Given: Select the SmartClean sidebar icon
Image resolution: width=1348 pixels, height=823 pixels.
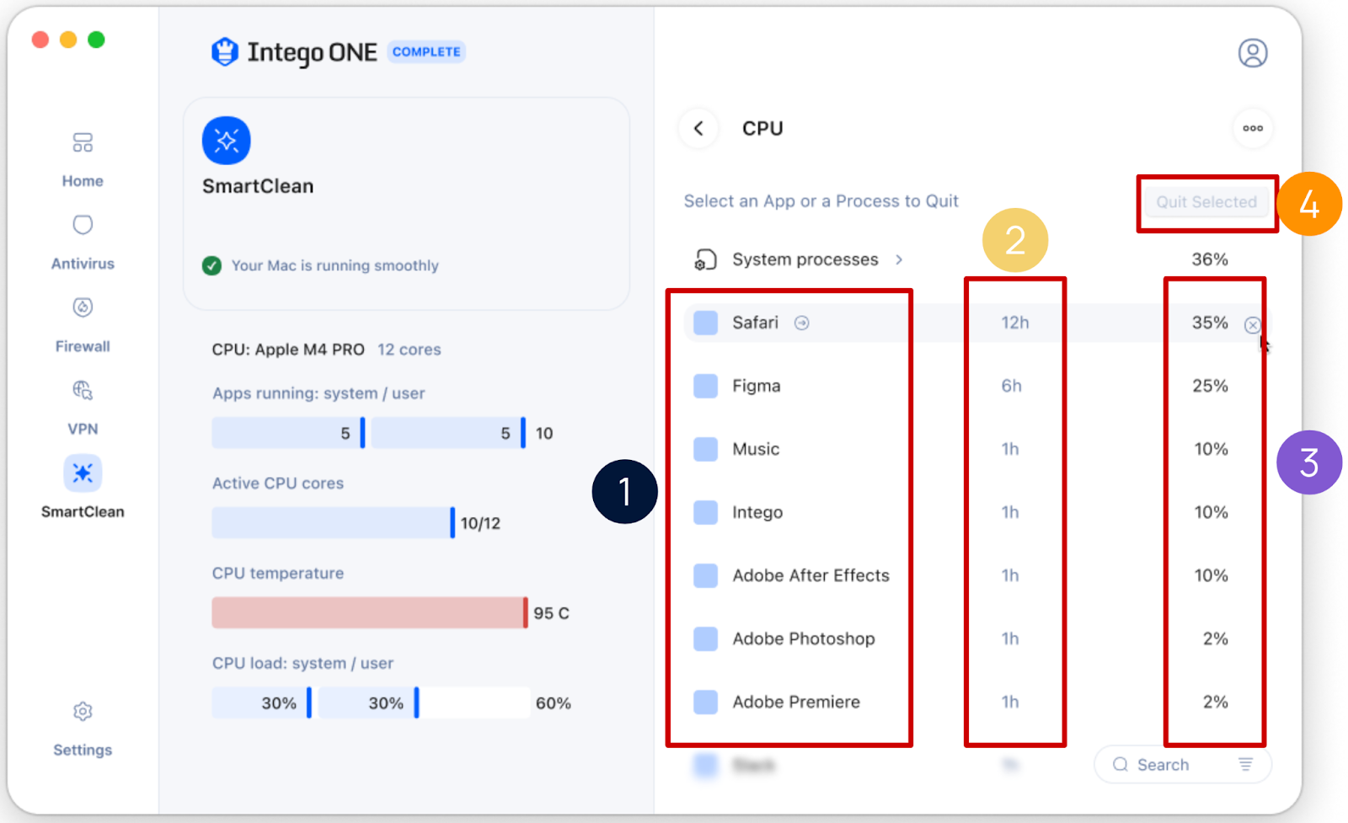Looking at the screenshot, I should 83,473.
